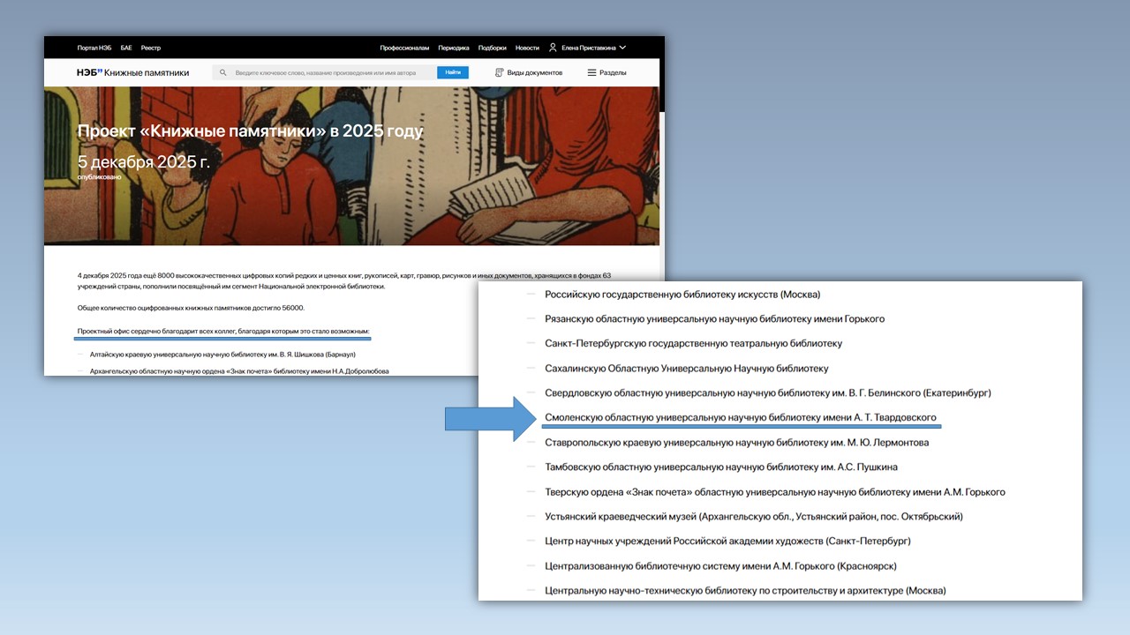Open the Подборки section

click(493, 48)
